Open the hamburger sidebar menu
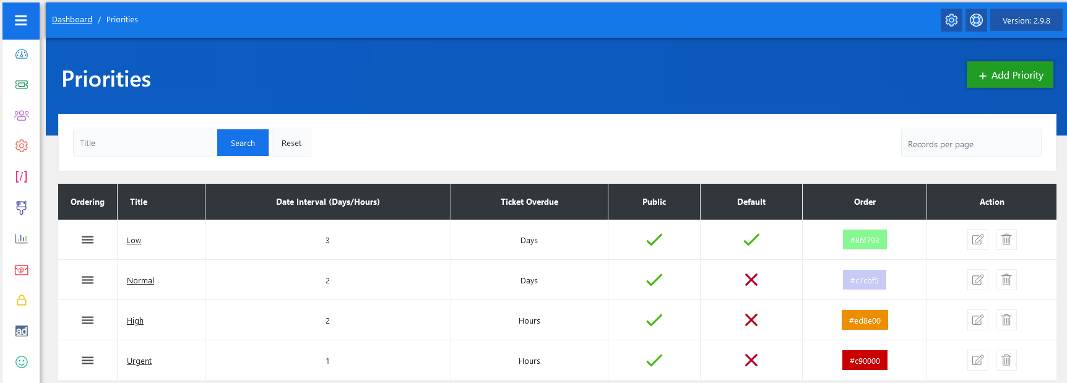Screen dimensions: 1067x383 (x=21, y=20)
